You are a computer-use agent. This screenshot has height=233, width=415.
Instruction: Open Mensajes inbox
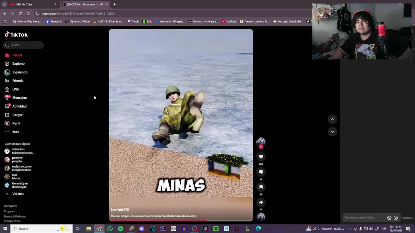pos(16,98)
